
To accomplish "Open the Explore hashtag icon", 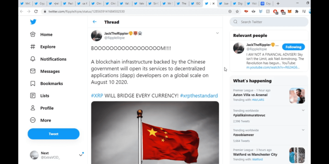I will [x=33, y=47].
